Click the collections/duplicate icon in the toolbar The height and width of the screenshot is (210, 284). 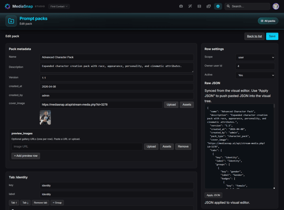coord(208,6)
